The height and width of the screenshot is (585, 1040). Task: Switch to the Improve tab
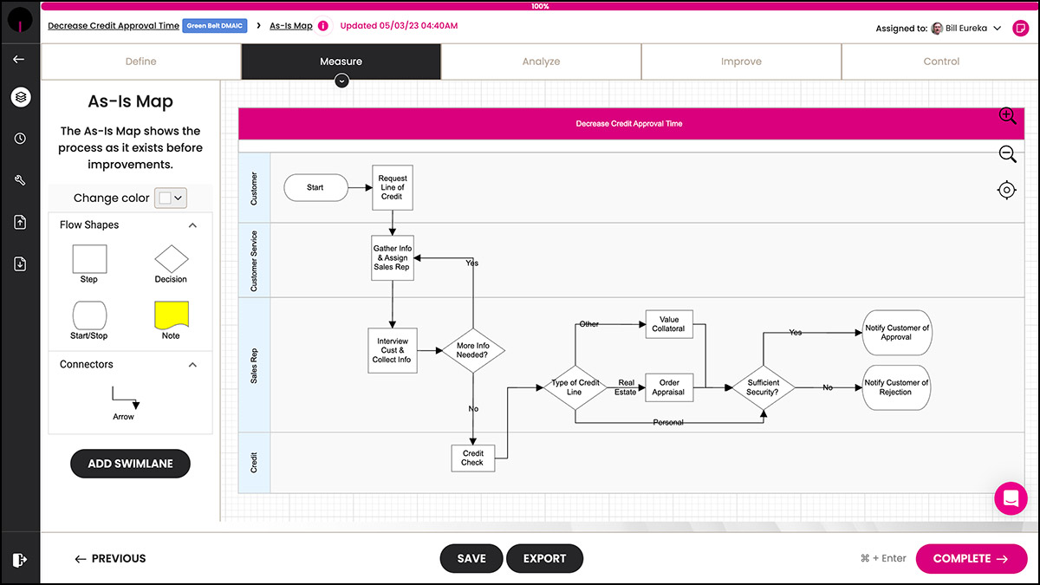pos(741,62)
